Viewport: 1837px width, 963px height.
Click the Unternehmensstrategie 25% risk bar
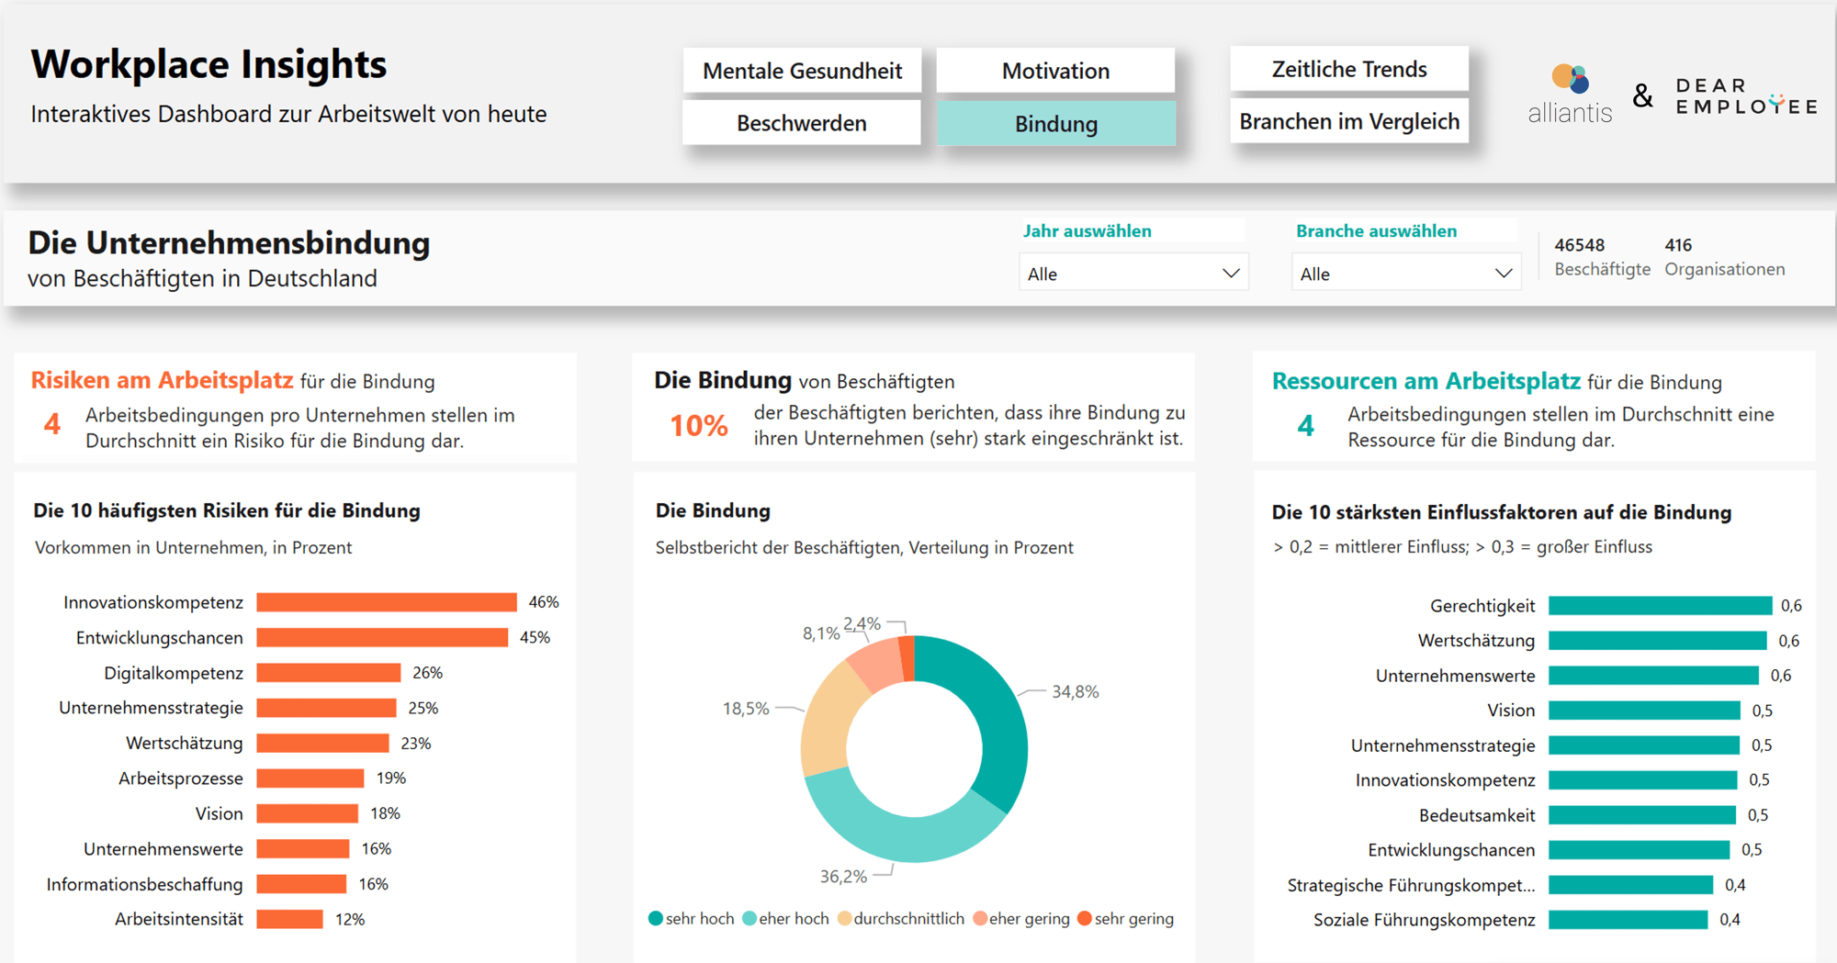(326, 708)
